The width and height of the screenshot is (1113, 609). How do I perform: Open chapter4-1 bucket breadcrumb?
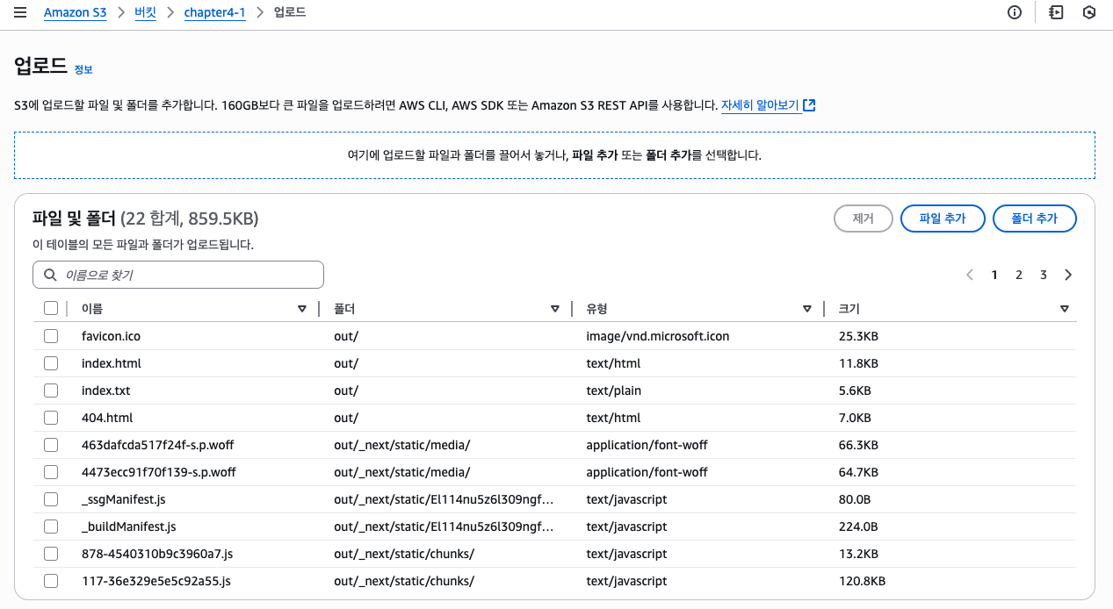point(214,13)
